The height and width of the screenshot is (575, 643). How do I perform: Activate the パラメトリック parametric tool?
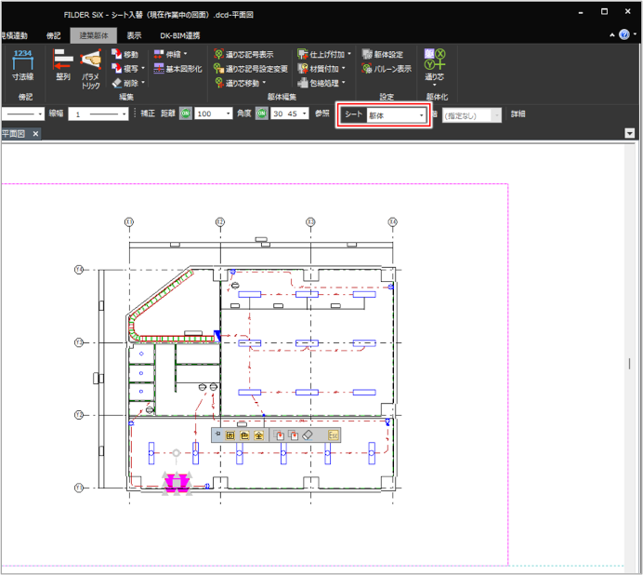point(91,68)
